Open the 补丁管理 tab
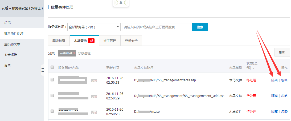The image size is (291, 121). [x=109, y=41]
